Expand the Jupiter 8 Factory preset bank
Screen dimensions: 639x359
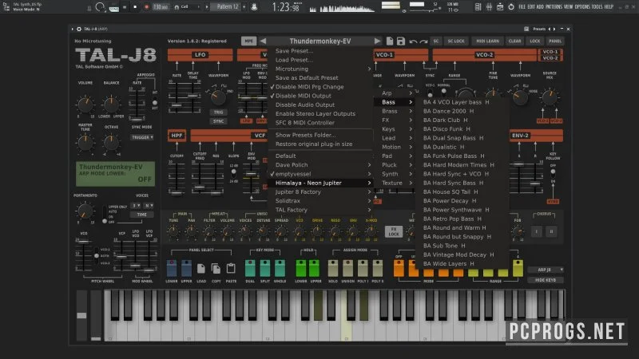tap(320, 191)
